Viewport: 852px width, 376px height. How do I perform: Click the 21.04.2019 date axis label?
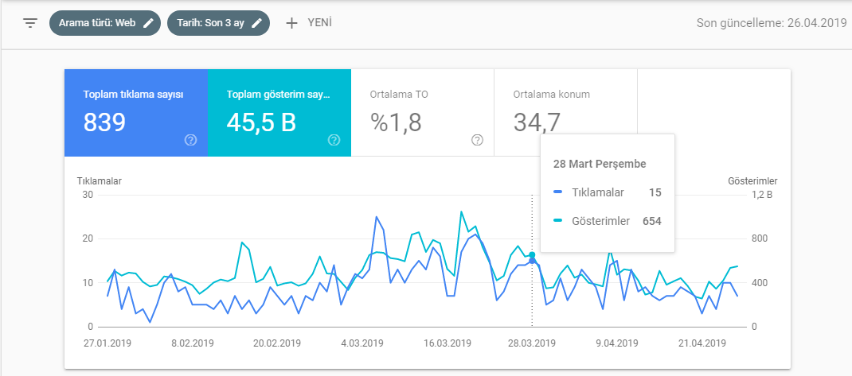click(704, 343)
